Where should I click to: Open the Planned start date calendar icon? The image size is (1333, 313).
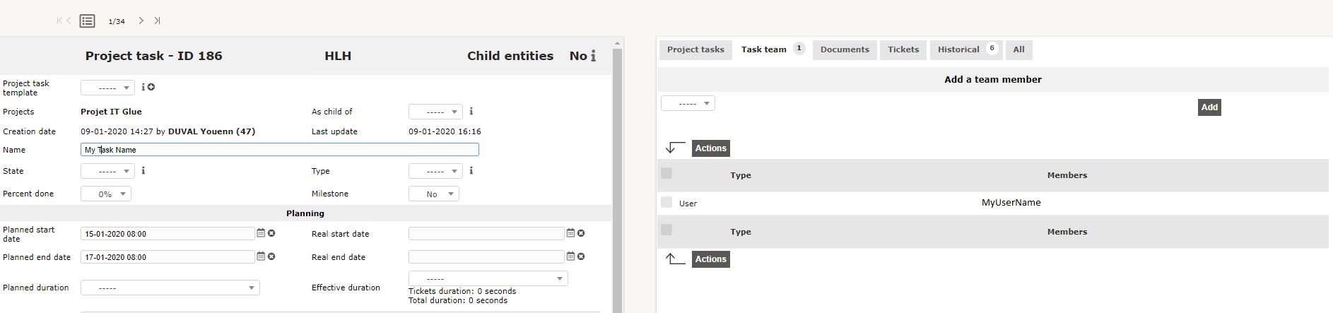[261, 233]
